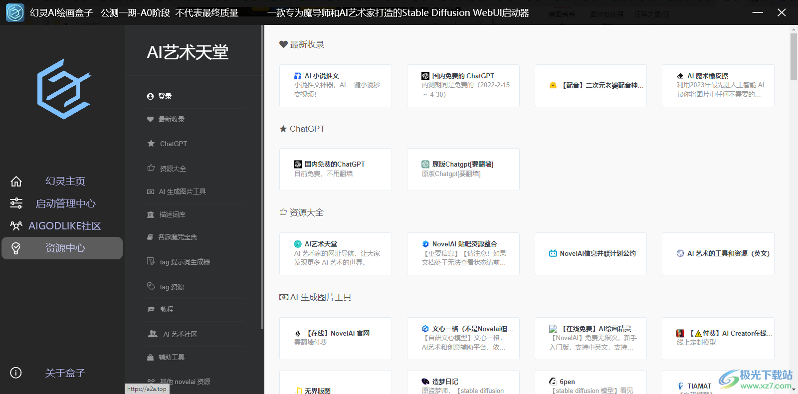Screen dimensions: 798x394
Task: Click the icon on NovelAI 贴吧资源整合 card
Action: point(425,244)
